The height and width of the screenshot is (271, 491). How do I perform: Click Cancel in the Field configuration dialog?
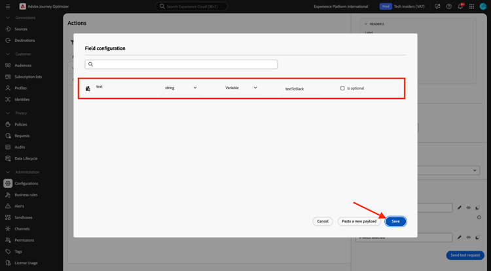pyautogui.click(x=323, y=221)
